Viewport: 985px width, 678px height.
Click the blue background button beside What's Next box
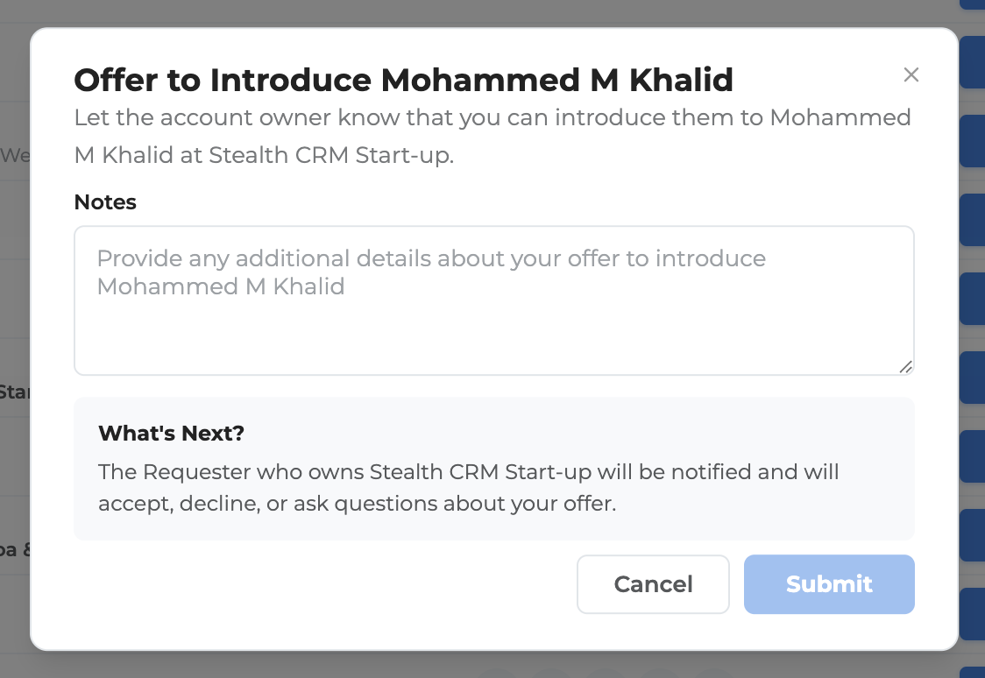(973, 456)
